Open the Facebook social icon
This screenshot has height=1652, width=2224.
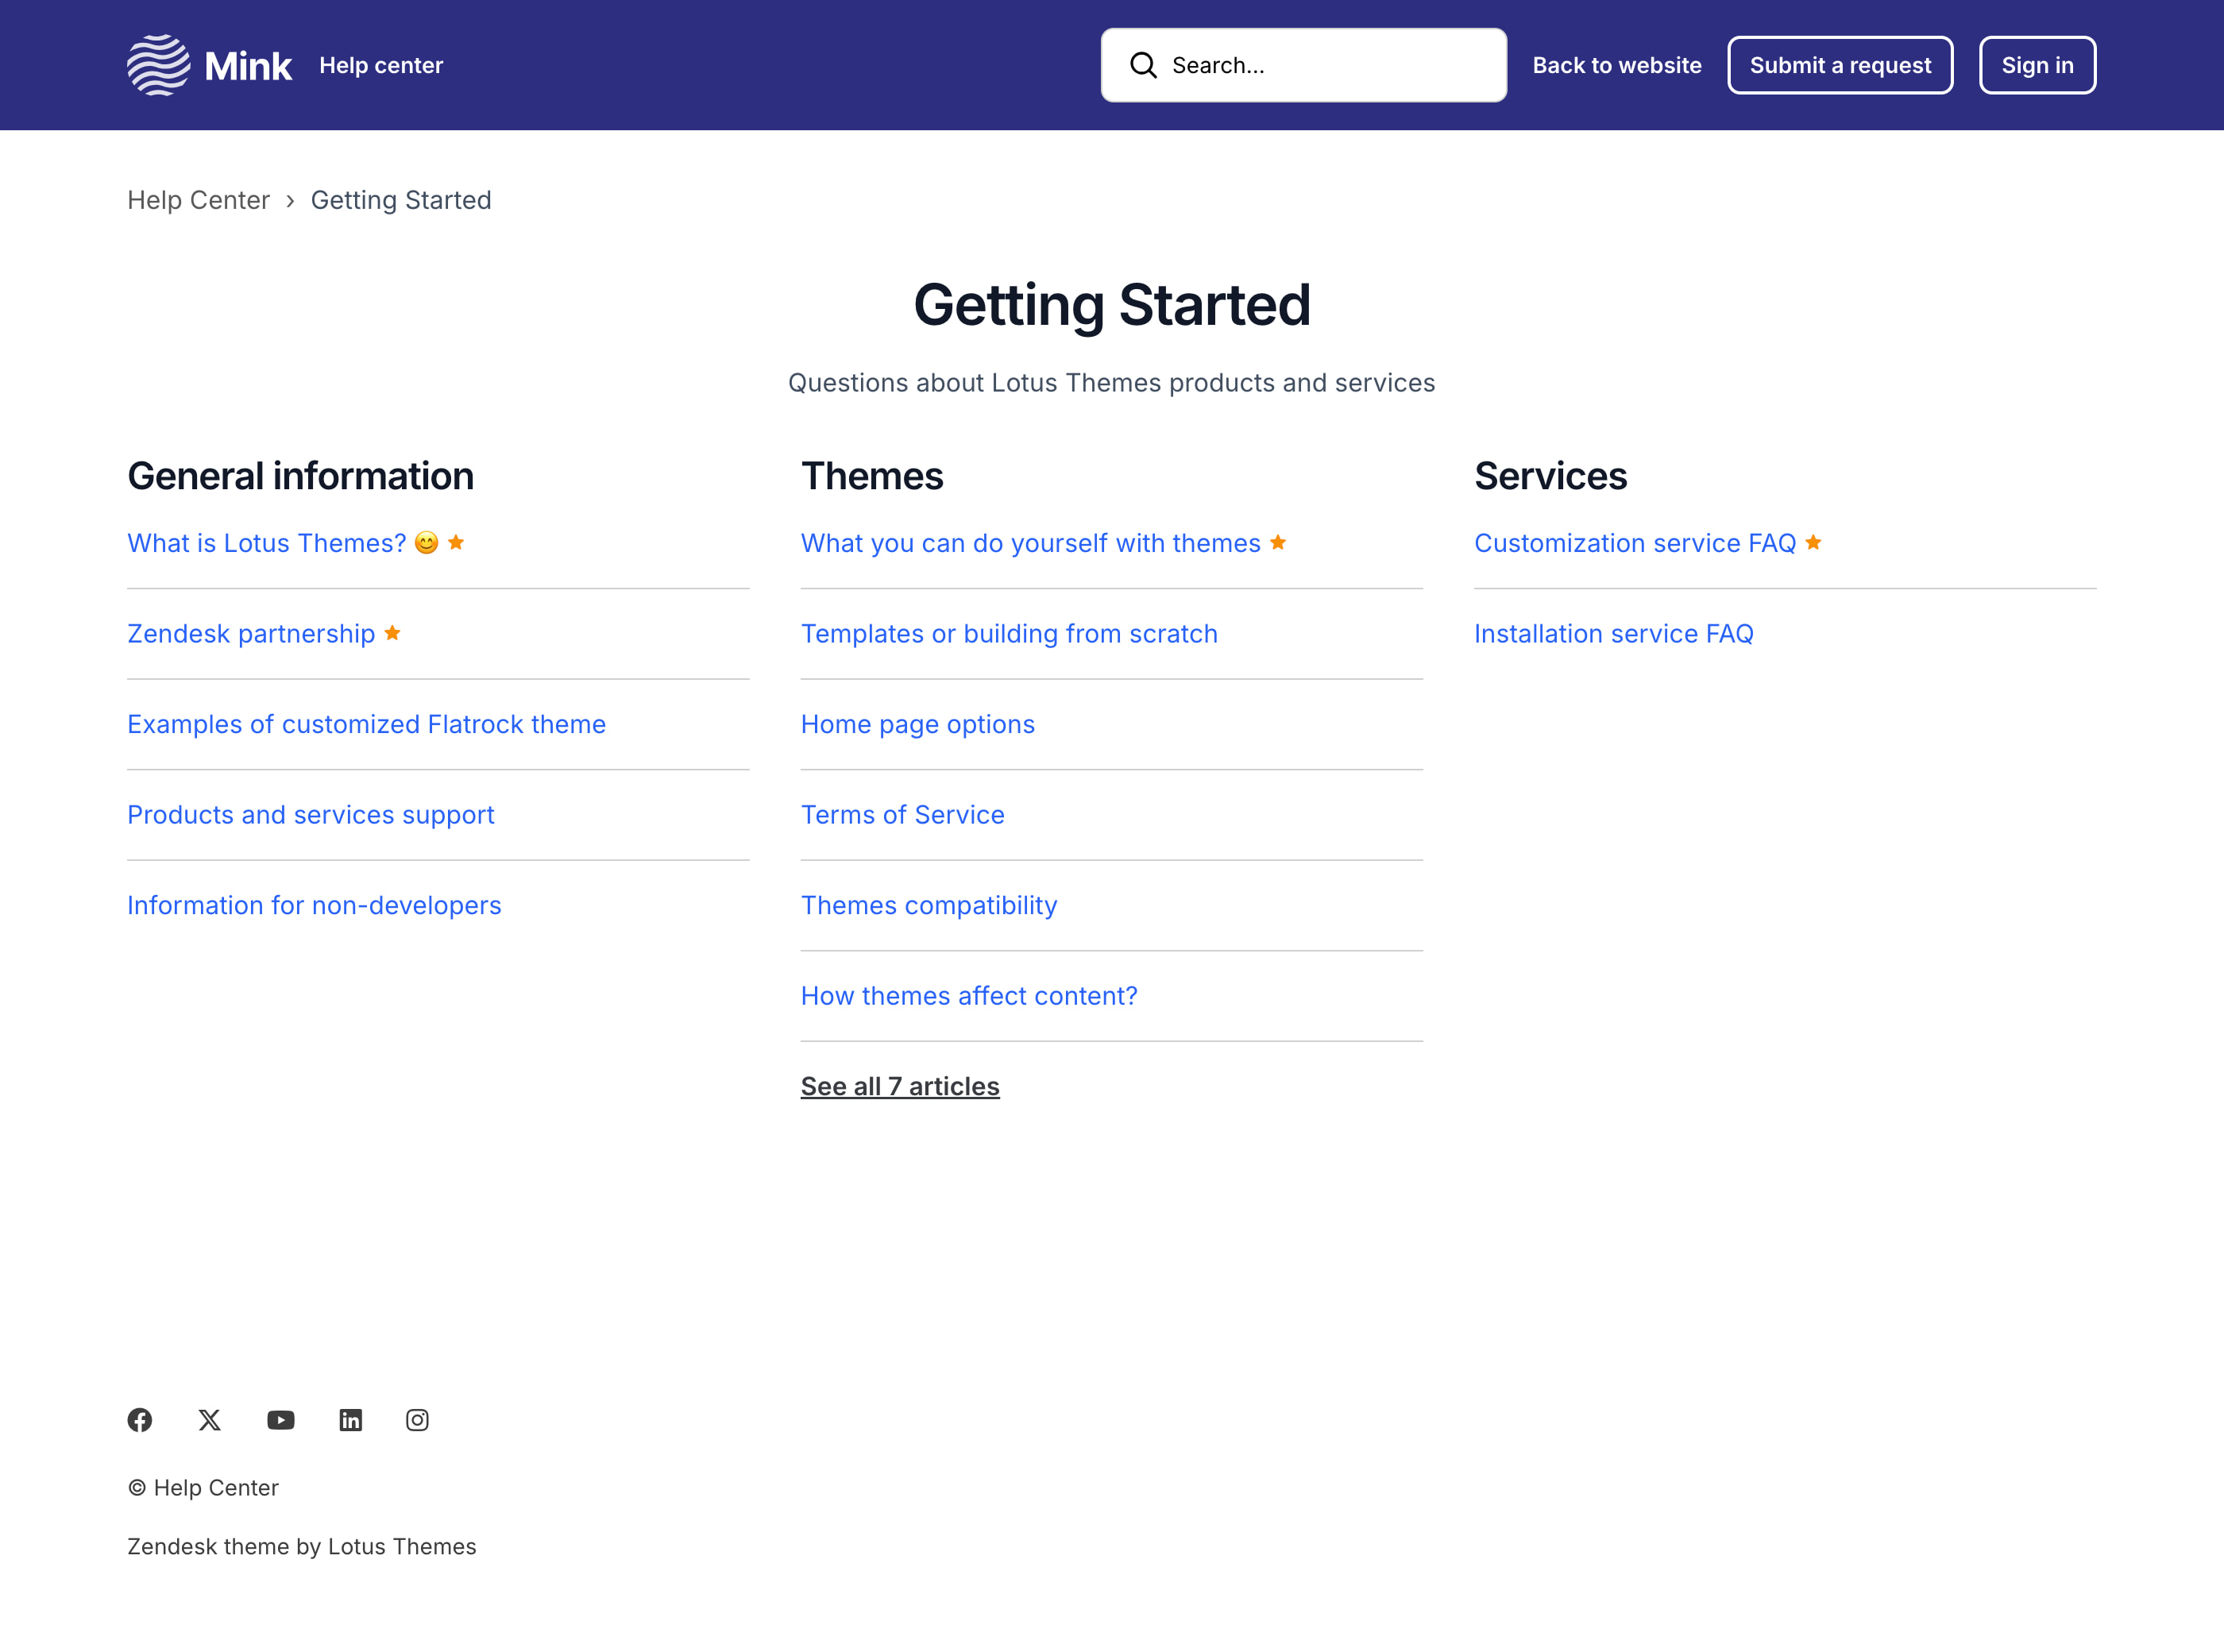[140, 1420]
